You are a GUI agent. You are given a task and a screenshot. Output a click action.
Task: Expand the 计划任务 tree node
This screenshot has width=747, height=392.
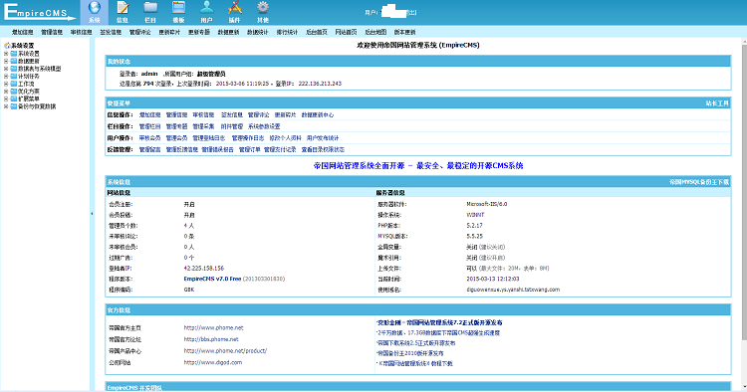(6, 77)
